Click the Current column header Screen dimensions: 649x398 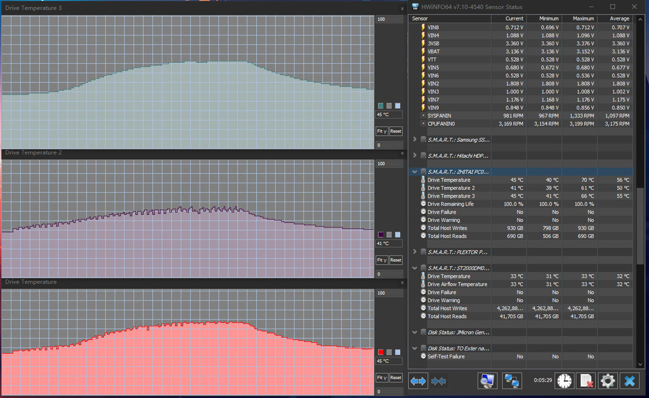509,19
